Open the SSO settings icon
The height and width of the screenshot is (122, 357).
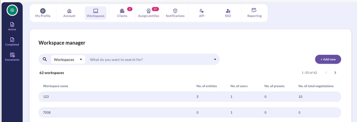tap(228, 11)
